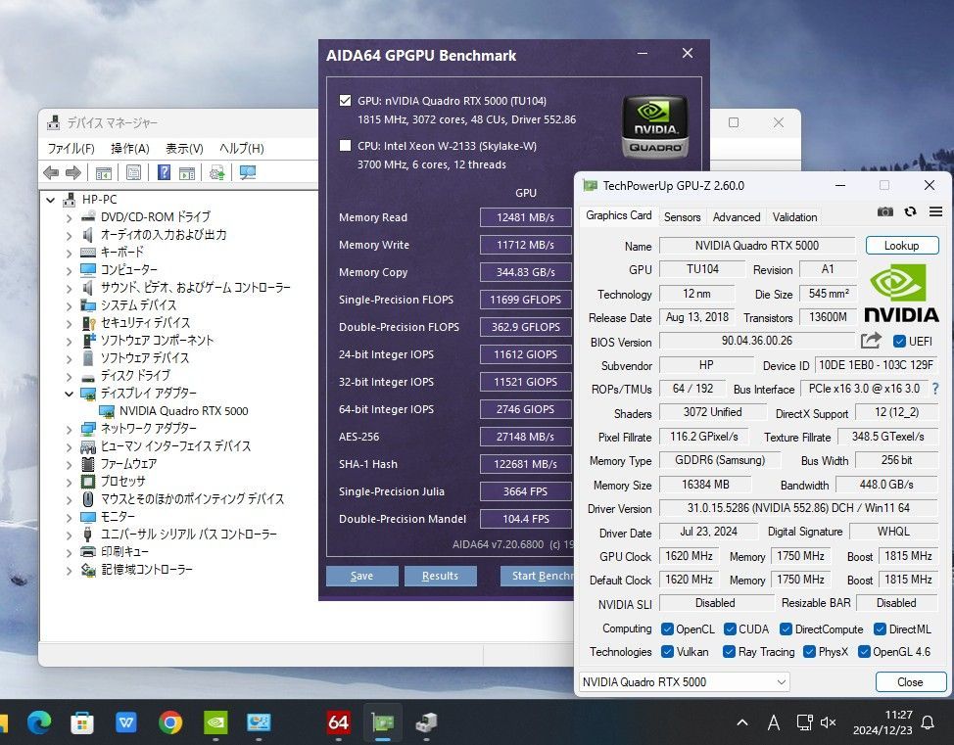This screenshot has width=954, height=745.
Task: Toggle the DirectCompute checkbox
Action: (786, 629)
